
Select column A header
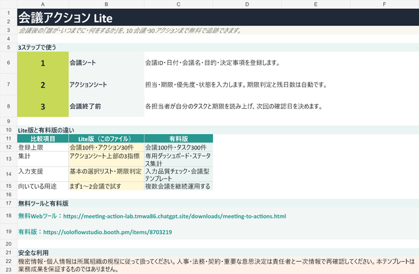pos(43,4)
